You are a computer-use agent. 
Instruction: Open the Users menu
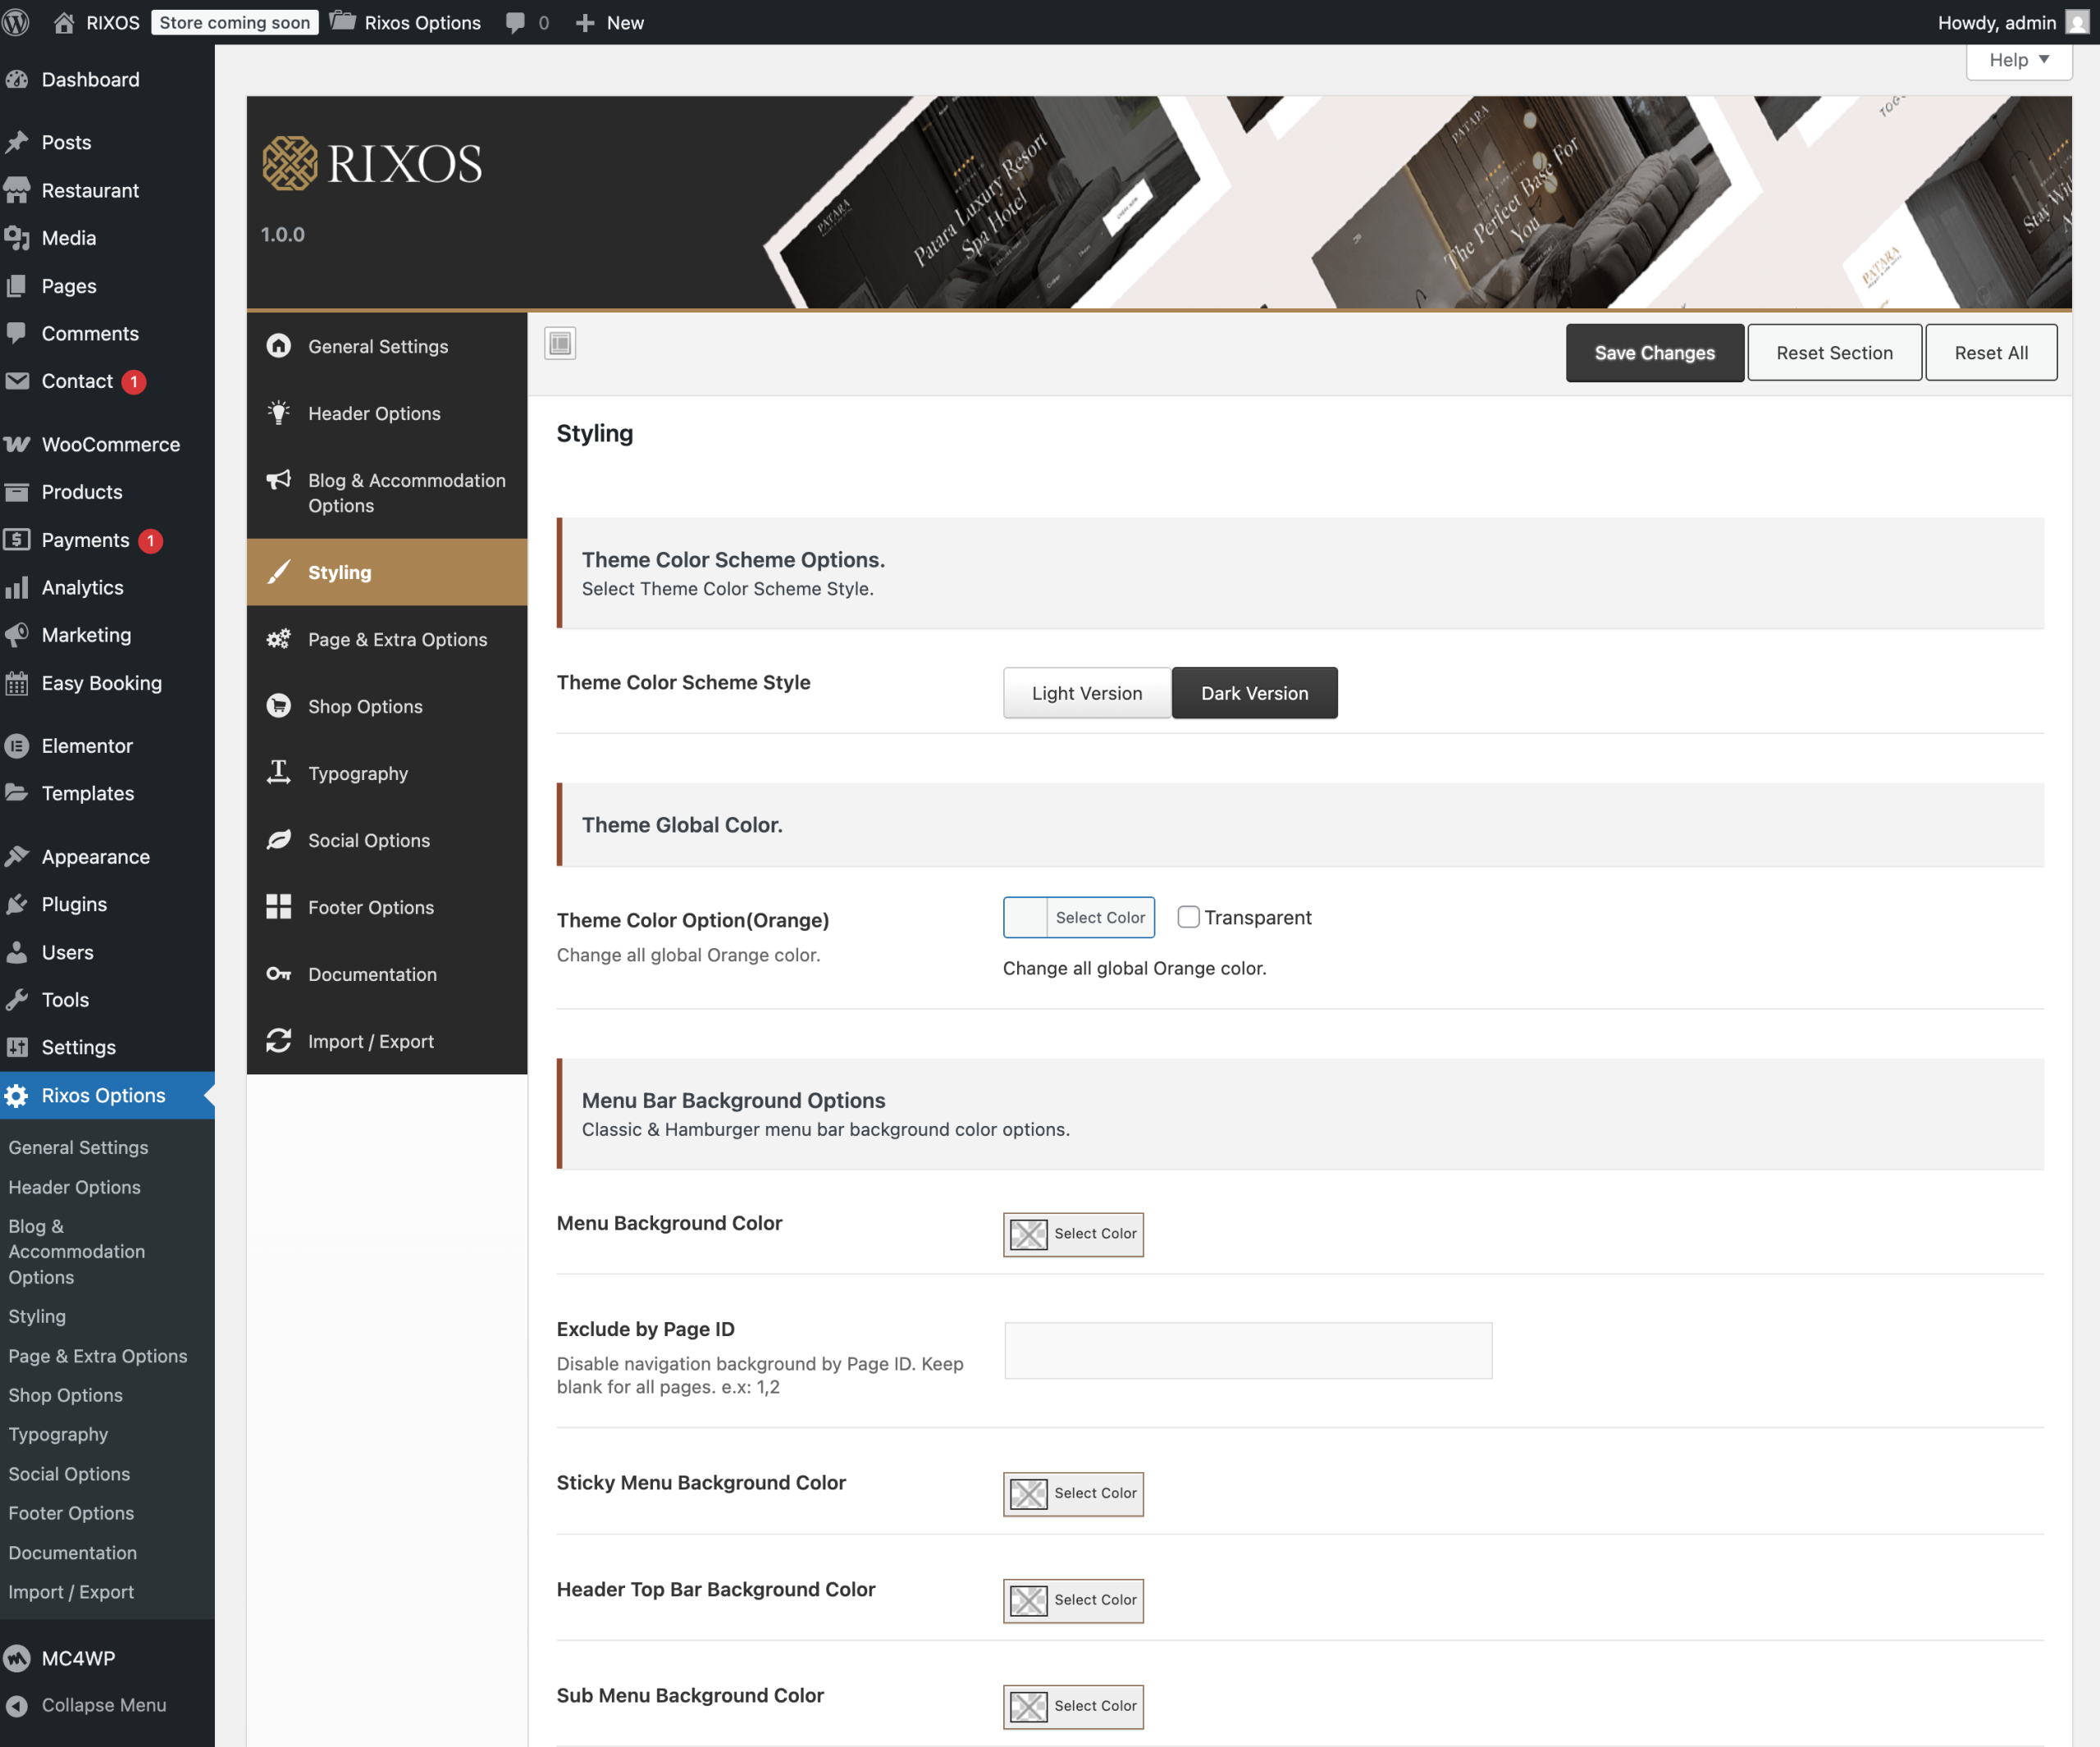(107, 952)
